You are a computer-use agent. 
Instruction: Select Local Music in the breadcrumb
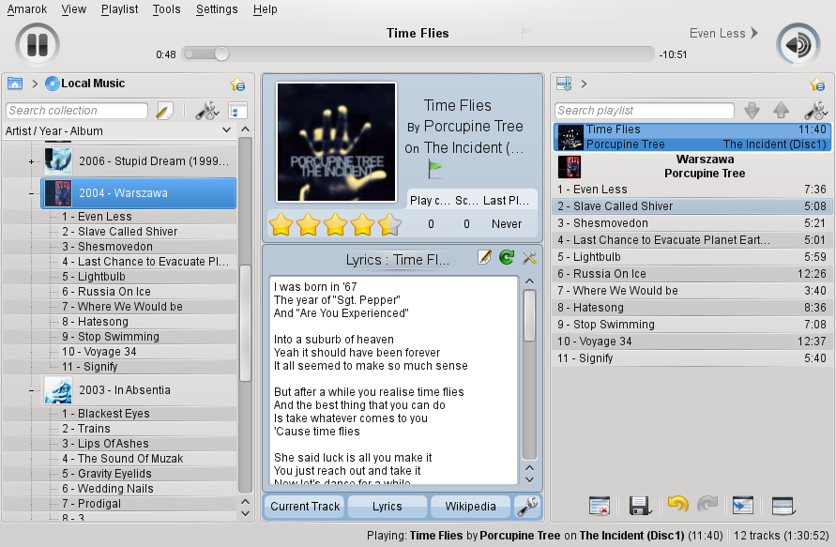coord(85,84)
